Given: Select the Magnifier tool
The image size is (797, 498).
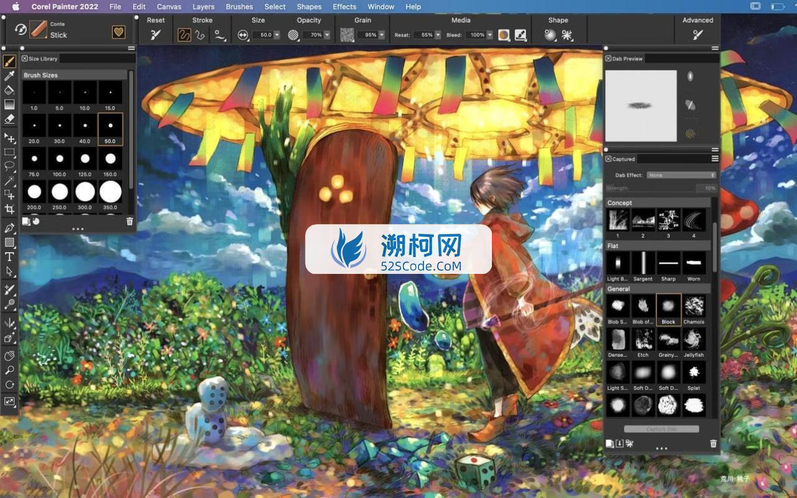Looking at the screenshot, I should pos(9,370).
